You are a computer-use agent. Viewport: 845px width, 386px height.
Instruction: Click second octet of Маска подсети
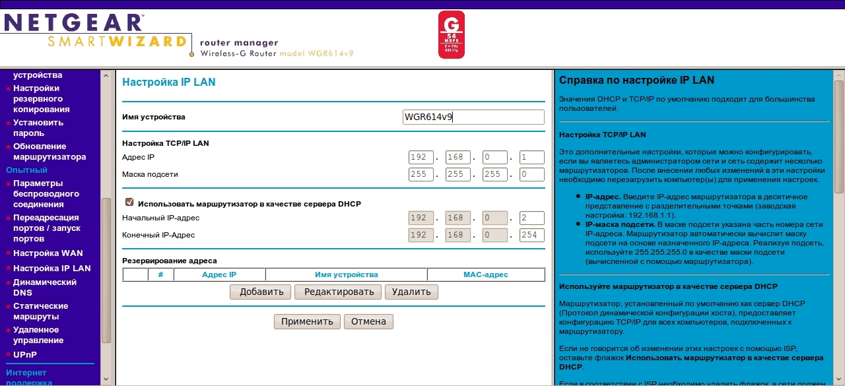[458, 175]
